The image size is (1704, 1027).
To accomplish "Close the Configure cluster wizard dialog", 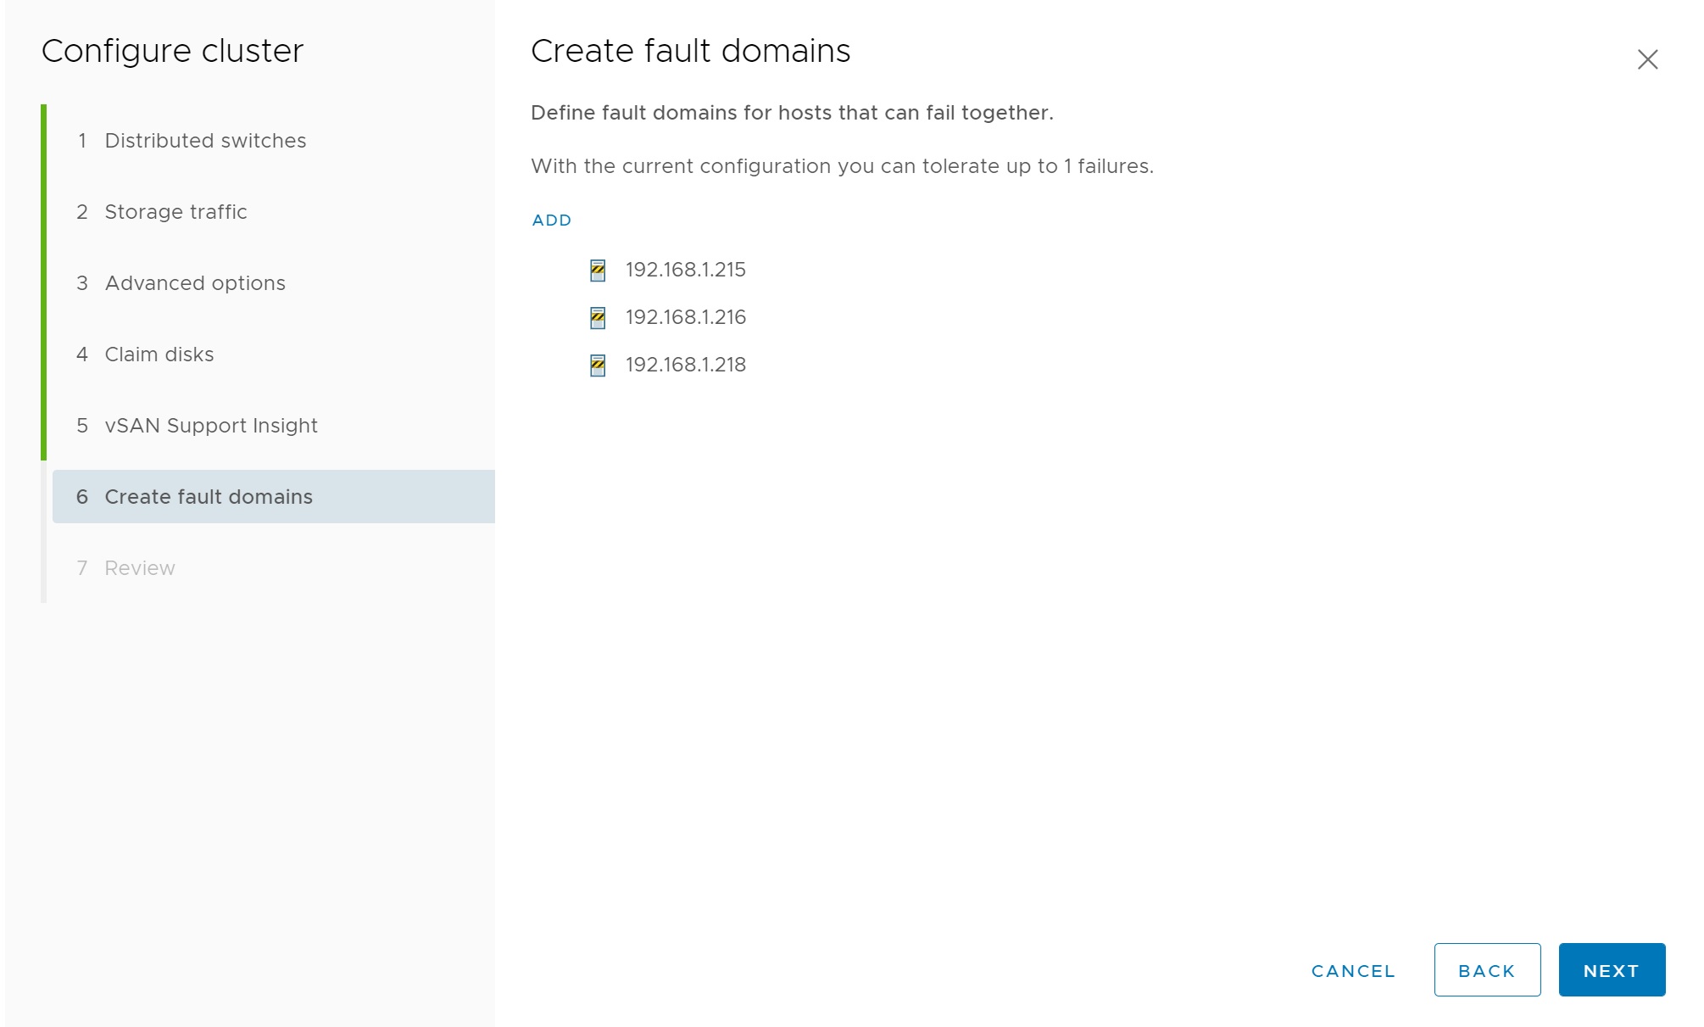I will pyautogui.click(x=1647, y=59).
